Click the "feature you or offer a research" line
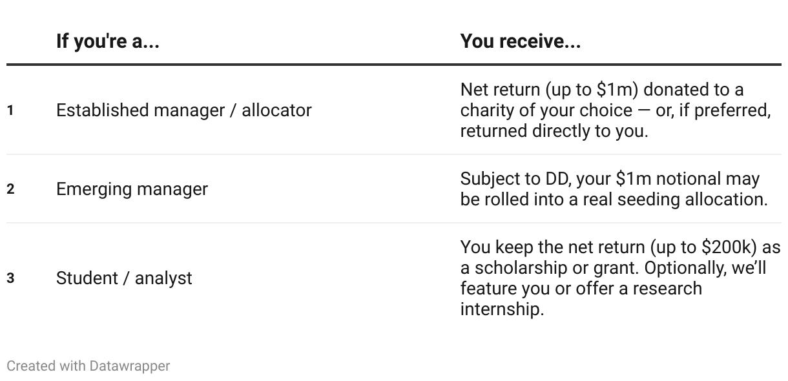This screenshot has width=788, height=381. point(581,289)
